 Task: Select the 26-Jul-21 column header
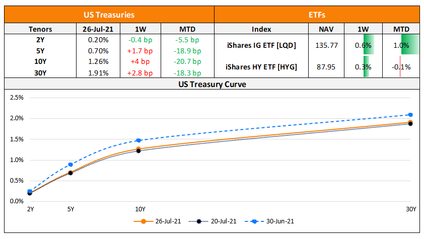coord(98,29)
